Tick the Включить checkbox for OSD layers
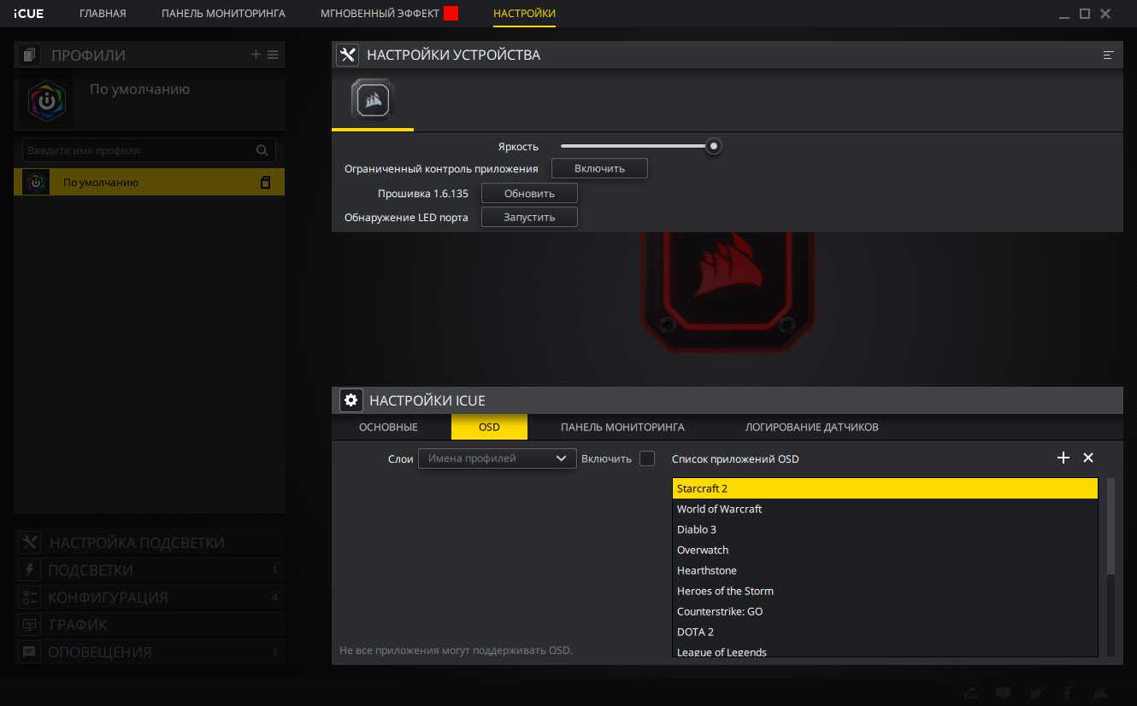 coord(647,458)
